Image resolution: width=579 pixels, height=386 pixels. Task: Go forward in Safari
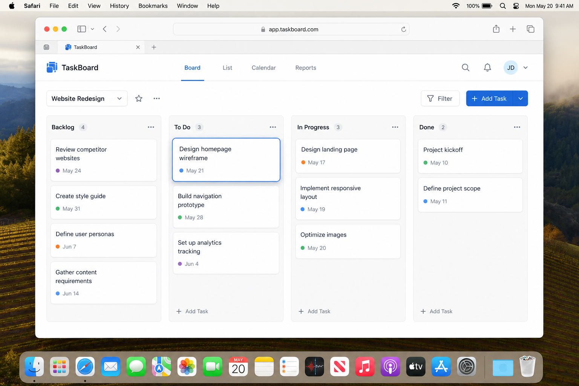[x=118, y=29]
